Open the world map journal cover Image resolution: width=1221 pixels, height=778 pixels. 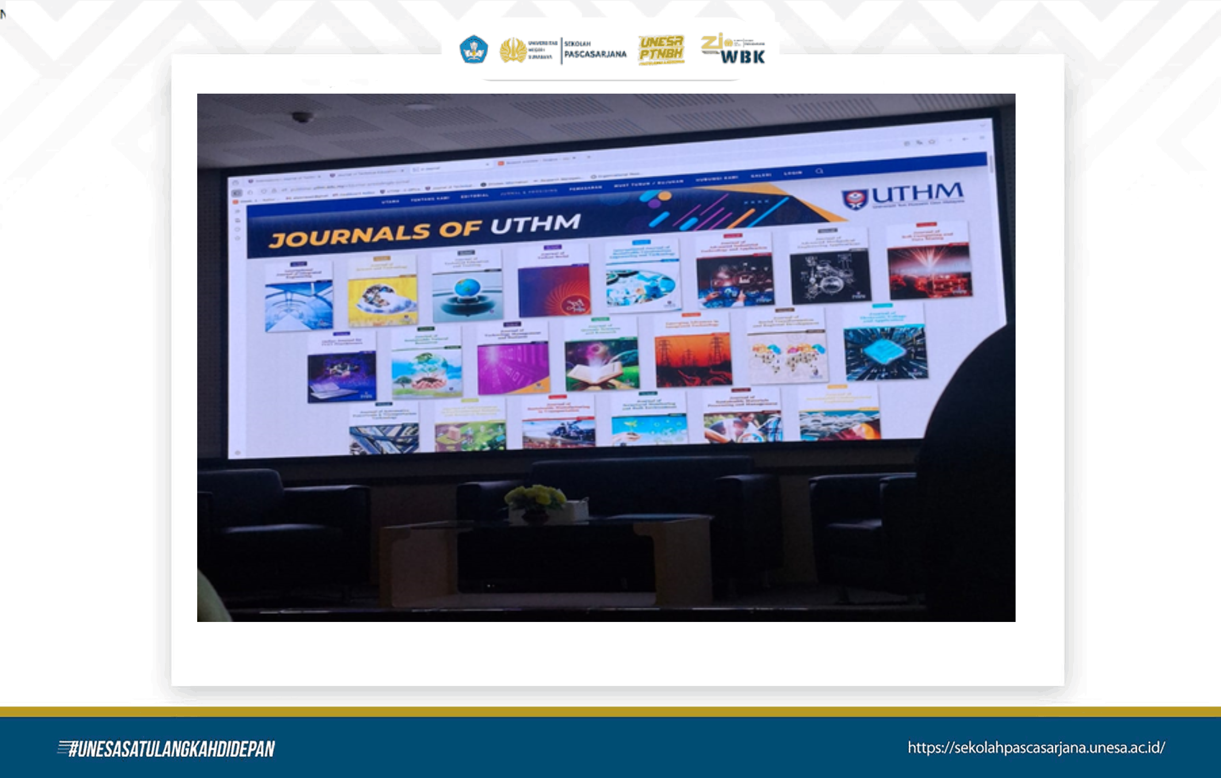[787, 357]
